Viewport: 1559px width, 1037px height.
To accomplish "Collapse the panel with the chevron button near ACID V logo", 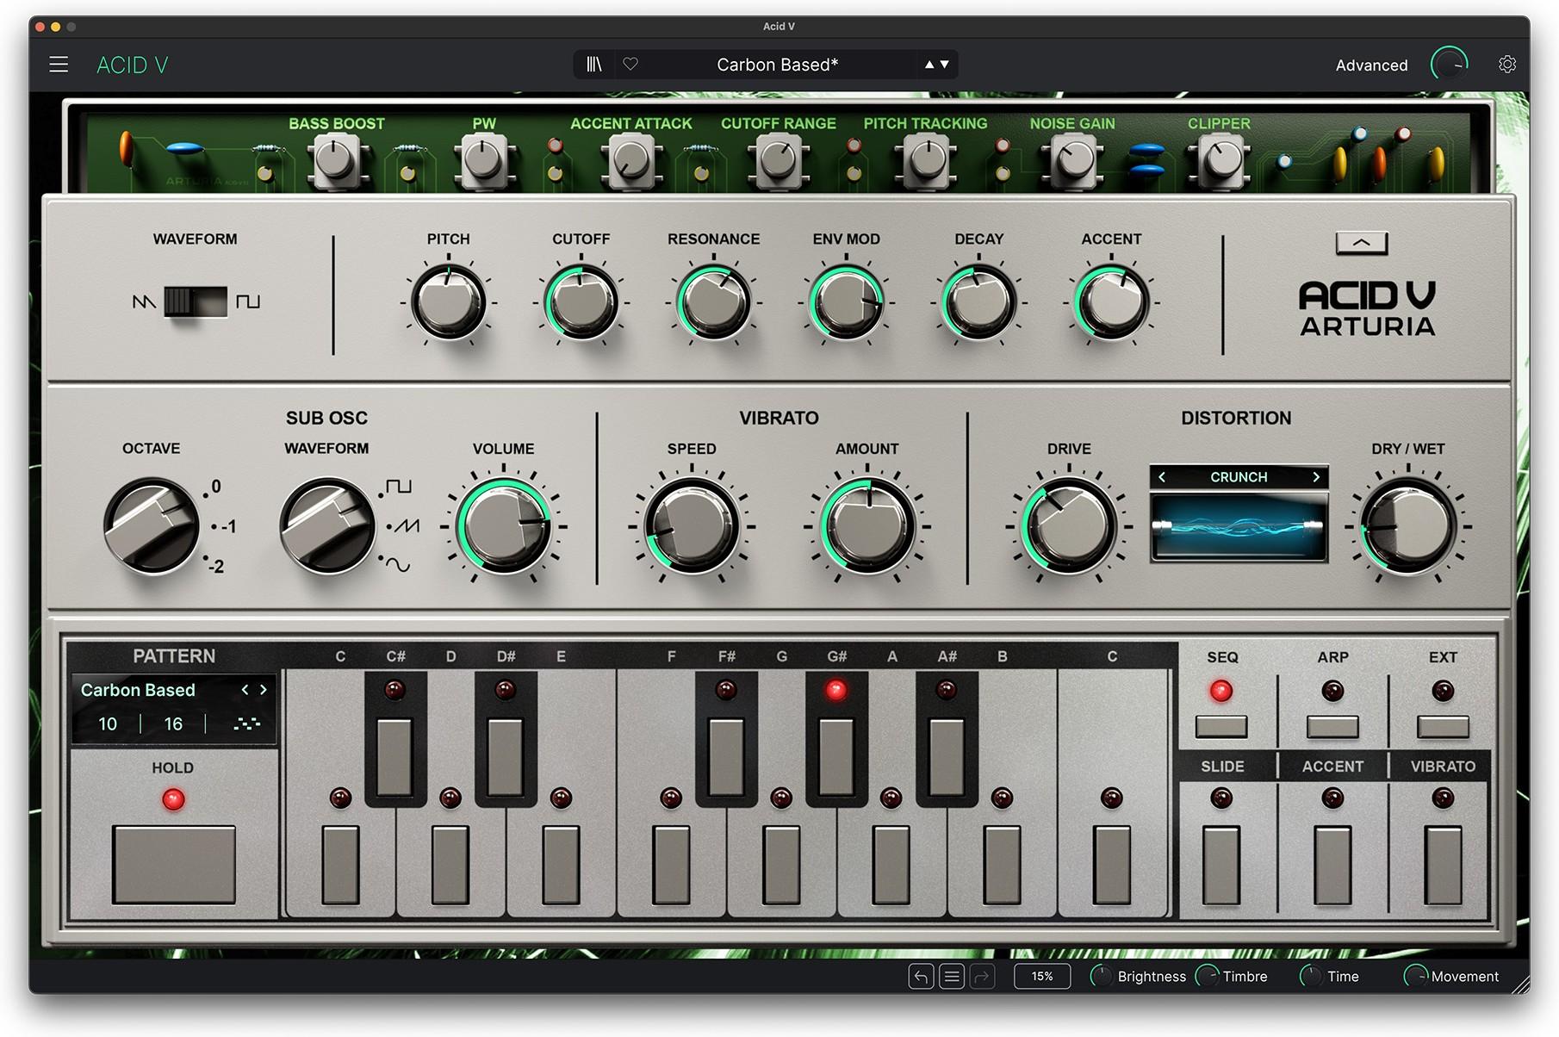I will (x=1361, y=242).
